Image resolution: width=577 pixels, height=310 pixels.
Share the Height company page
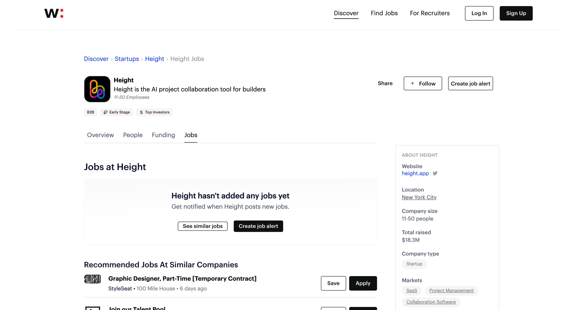coord(385,83)
